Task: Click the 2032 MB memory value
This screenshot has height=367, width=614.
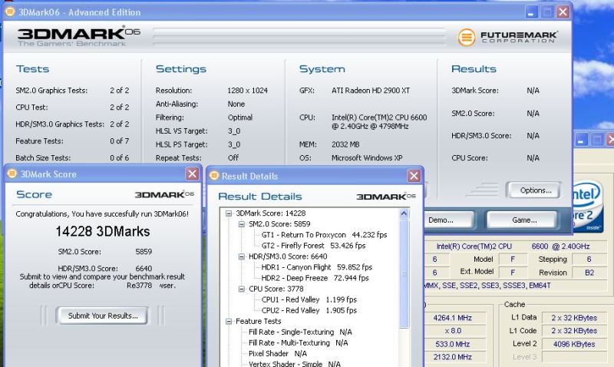Action: (345, 144)
